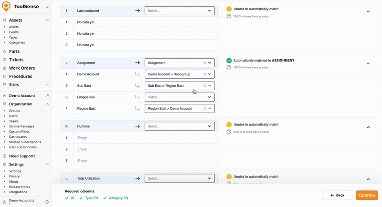
Task: Go to Tickets in the sidebar
Action: pyautogui.click(x=16, y=60)
